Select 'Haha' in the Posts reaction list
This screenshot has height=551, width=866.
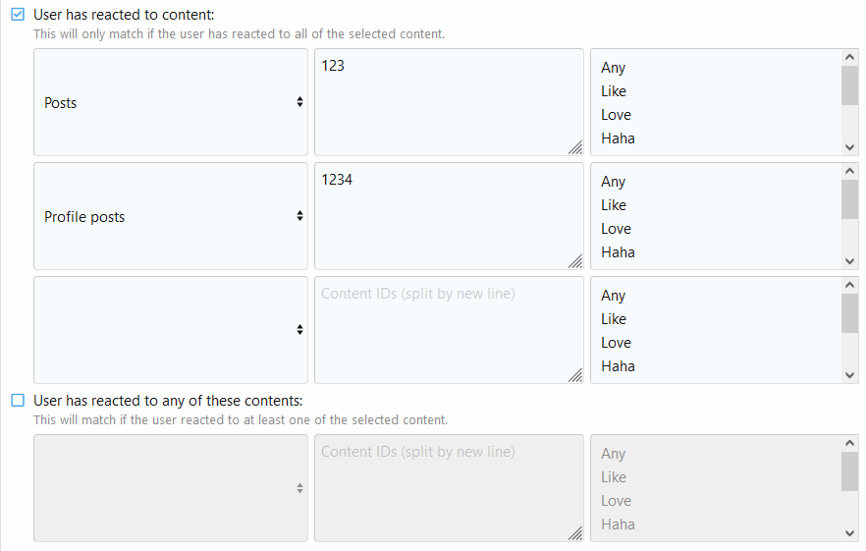[618, 138]
